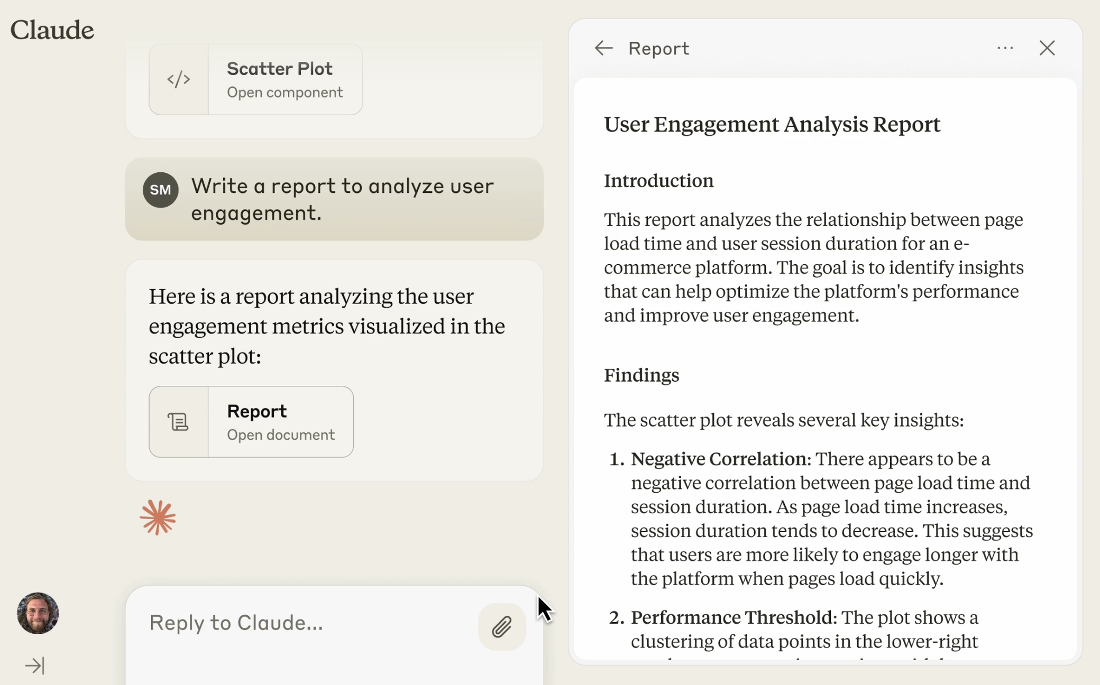Click the User Engagement Analysis Report heading
1100x685 pixels.
click(772, 125)
